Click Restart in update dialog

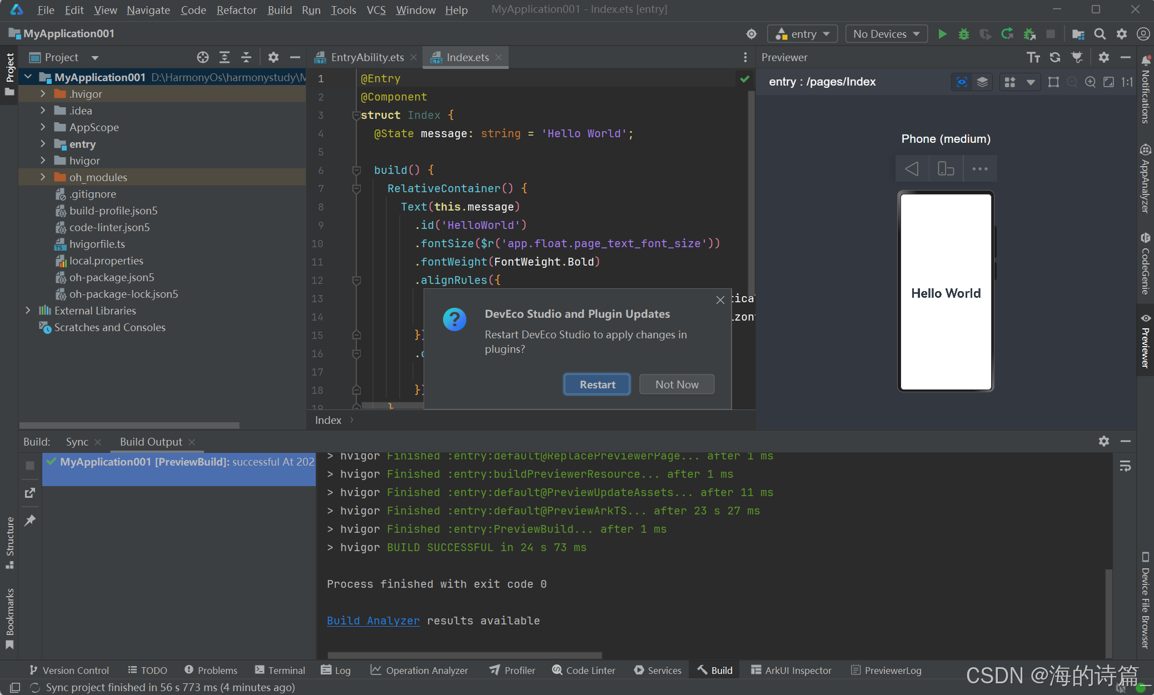597,384
